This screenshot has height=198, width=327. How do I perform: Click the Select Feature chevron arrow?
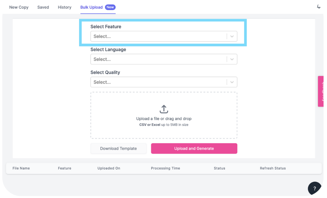[232, 36]
